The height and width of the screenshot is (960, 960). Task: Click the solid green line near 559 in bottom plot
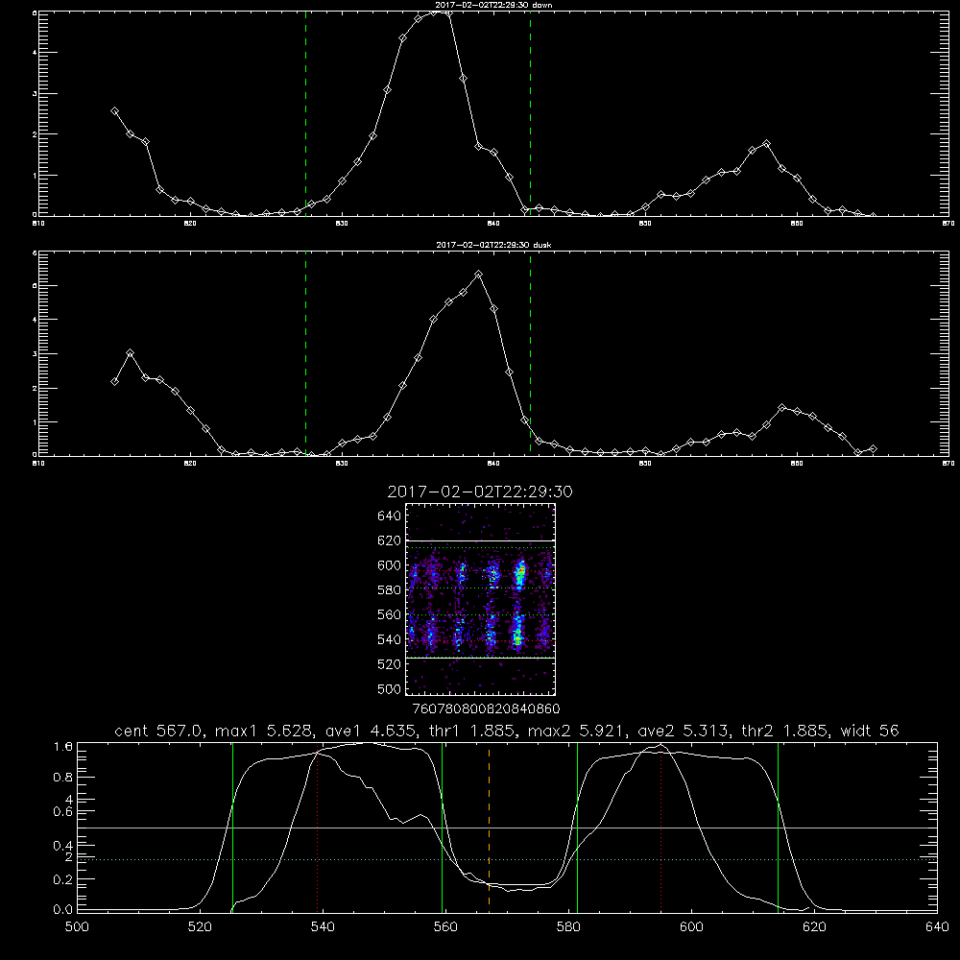(x=442, y=828)
